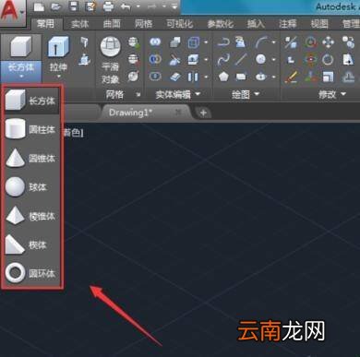Switch to the 可视化 ribbon tab
Viewport: 360px width, 357px height.
click(179, 24)
